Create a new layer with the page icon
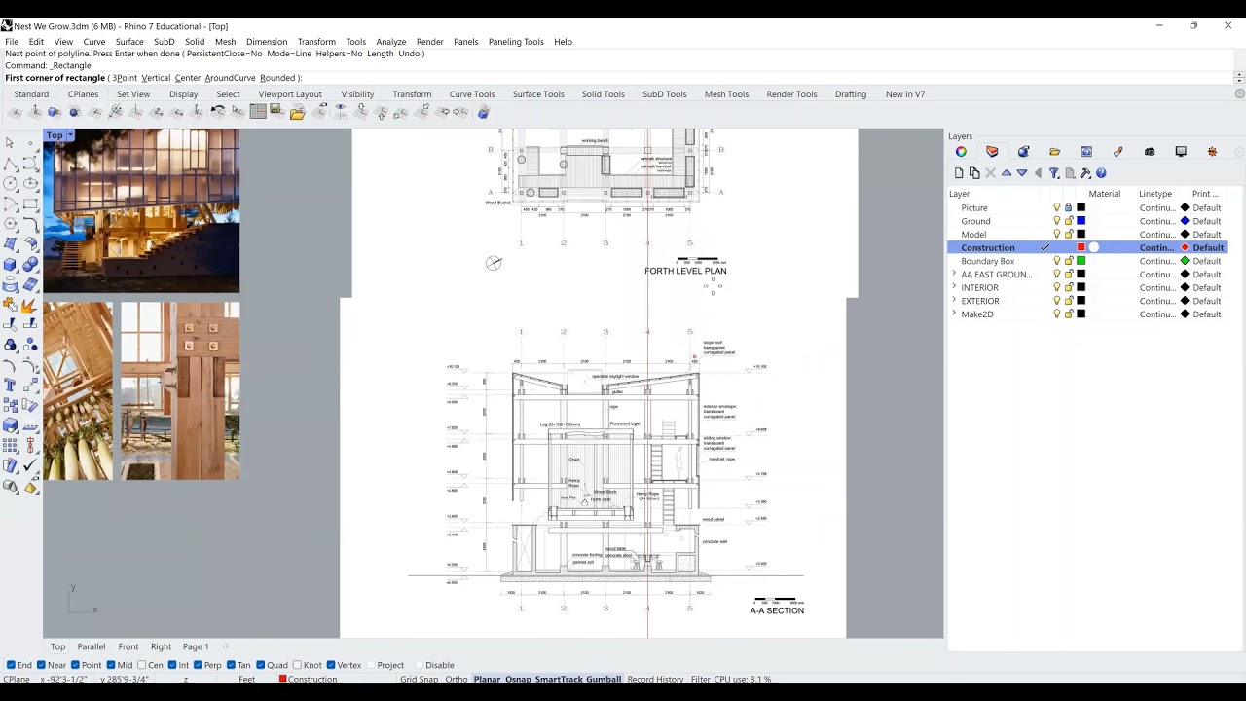 tap(959, 173)
